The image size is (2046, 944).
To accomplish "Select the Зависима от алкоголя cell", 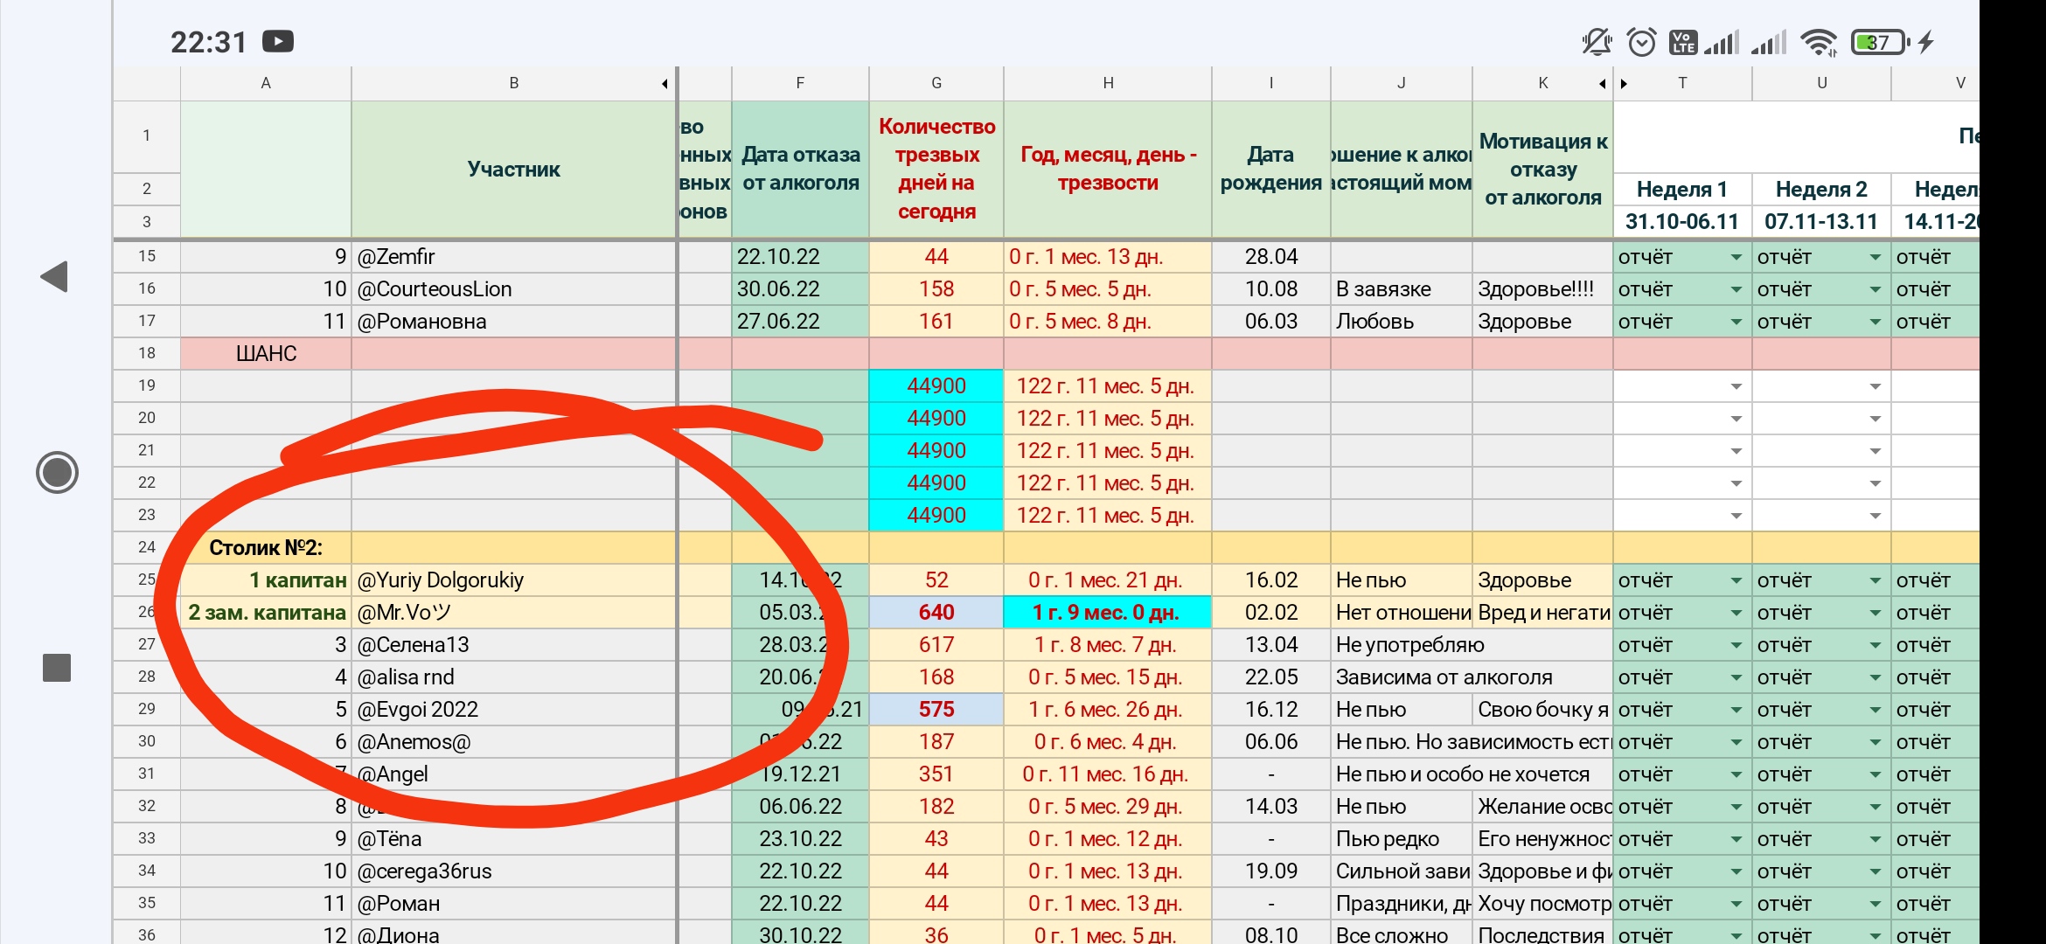I will coord(1444,677).
